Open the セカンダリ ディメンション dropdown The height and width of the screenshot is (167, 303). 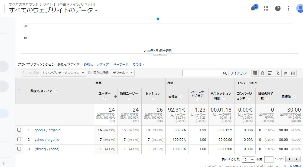coord(63,73)
